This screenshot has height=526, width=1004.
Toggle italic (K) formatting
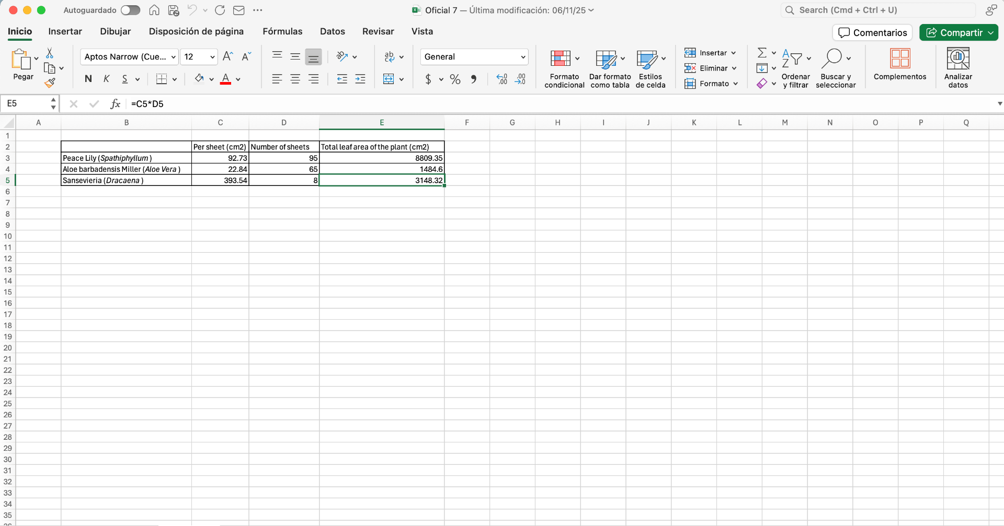click(x=106, y=79)
